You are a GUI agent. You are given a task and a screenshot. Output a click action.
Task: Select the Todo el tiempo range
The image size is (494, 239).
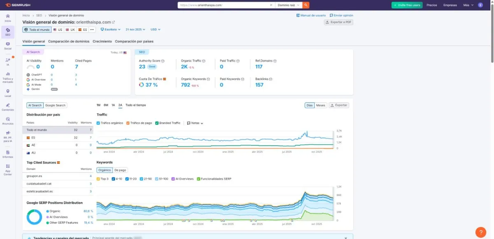pos(135,105)
